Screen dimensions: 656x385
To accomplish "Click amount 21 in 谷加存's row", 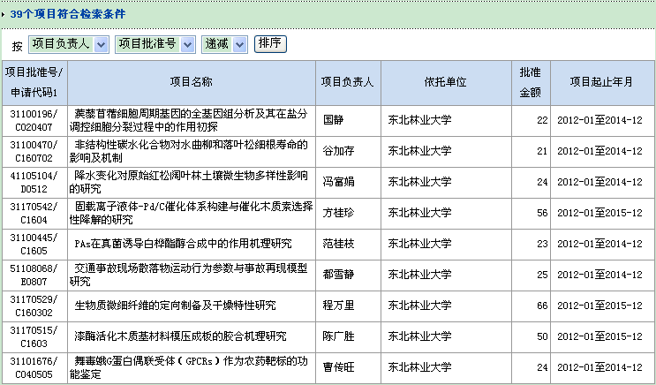I will (x=542, y=152).
